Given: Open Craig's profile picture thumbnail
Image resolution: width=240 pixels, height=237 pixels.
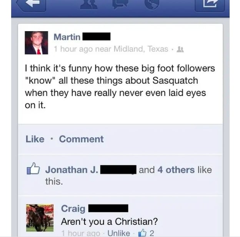Looking at the screenshot, I should click(40, 218).
